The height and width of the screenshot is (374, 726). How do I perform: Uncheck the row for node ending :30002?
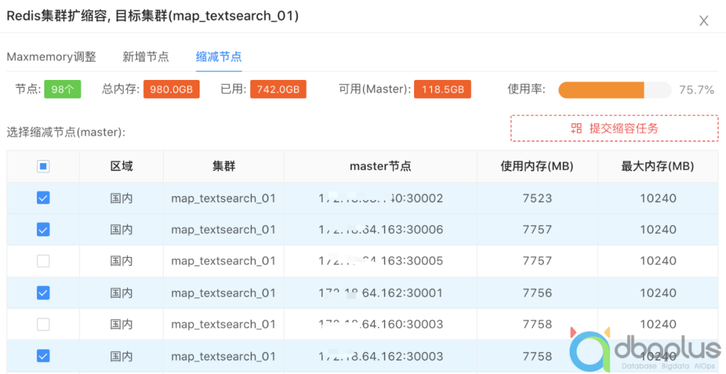pos(43,198)
